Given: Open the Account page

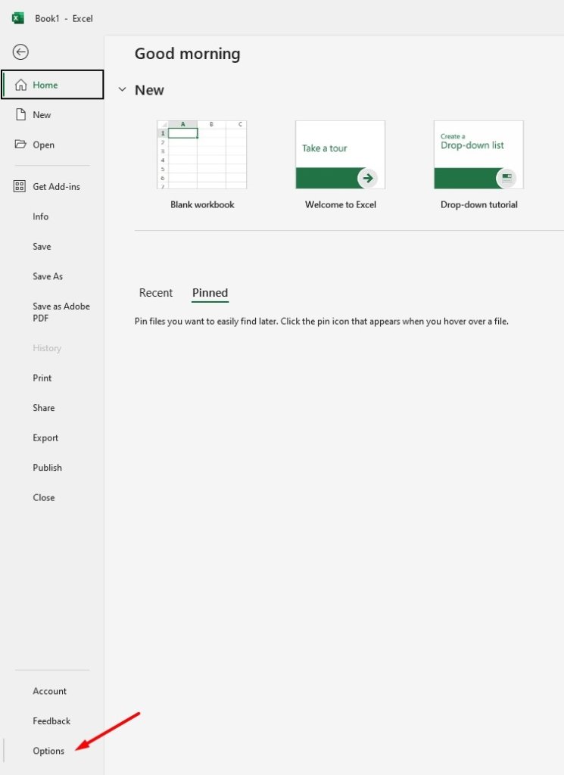Looking at the screenshot, I should (x=49, y=691).
